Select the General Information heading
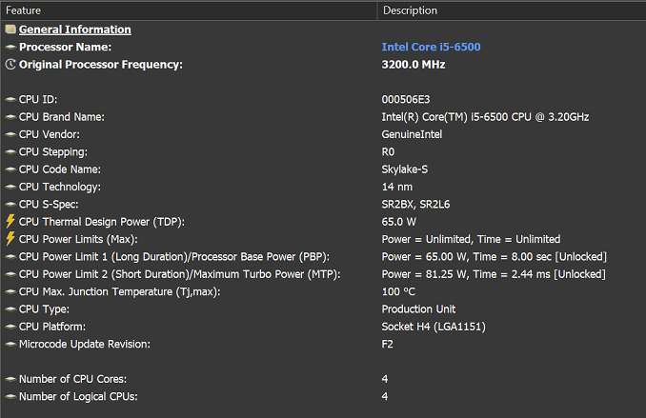Screen dimensions: 646x418 point(75,30)
